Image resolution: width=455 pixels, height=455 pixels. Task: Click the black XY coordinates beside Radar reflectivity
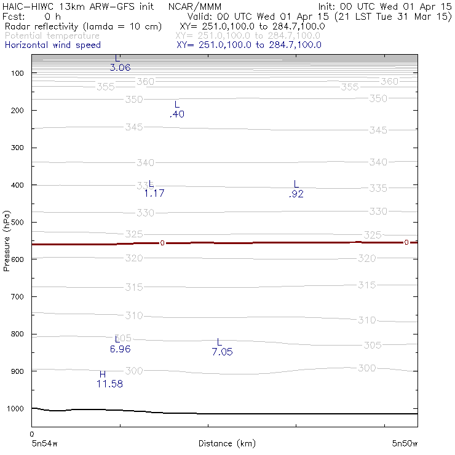252,26
